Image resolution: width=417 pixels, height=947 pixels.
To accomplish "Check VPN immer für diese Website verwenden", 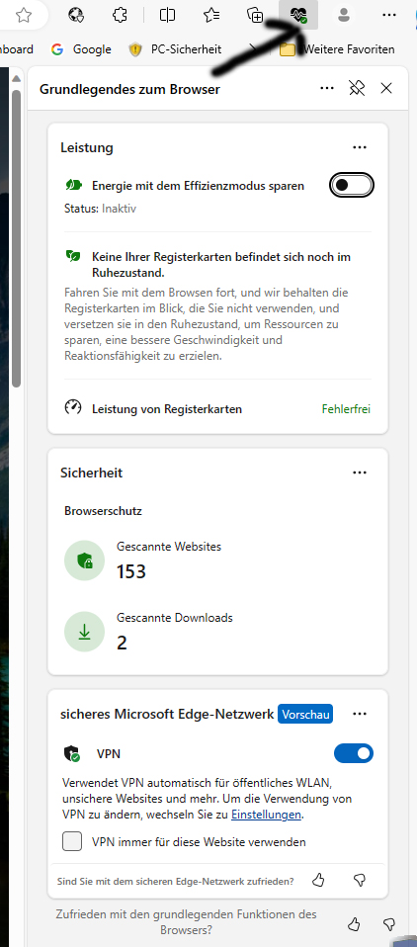I will click(x=72, y=841).
